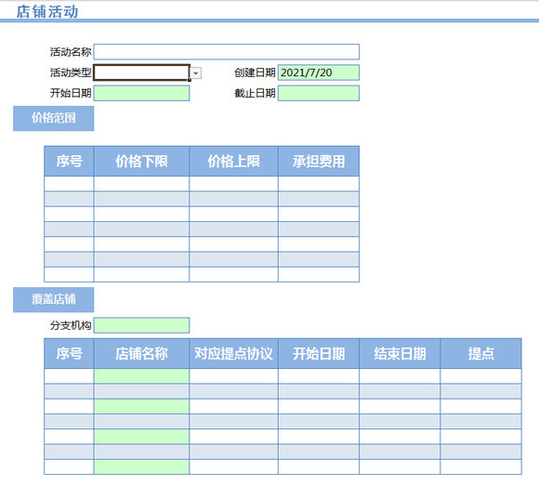
Task: Select the 结束日期 column header
Action: click(400, 353)
